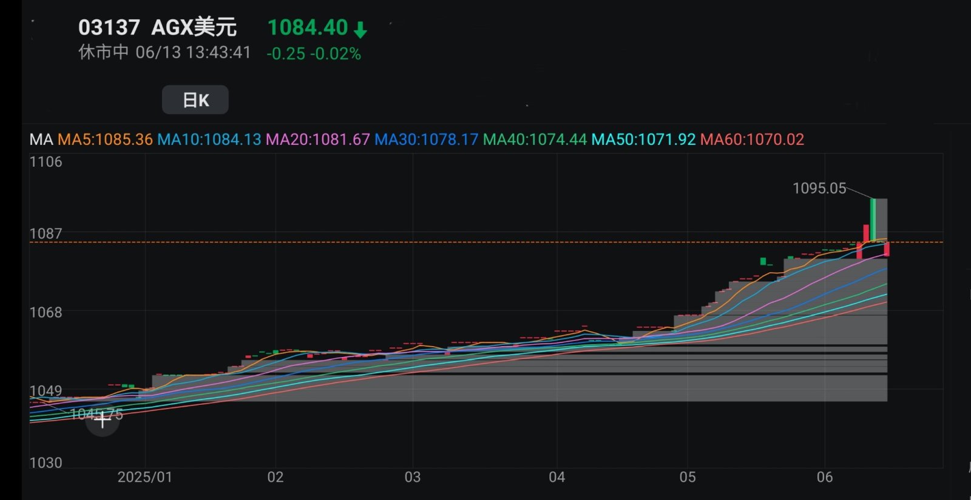Viewport: 971px width, 500px height.
Task: Click the 1030 y-axis price label
Action: coord(46,463)
